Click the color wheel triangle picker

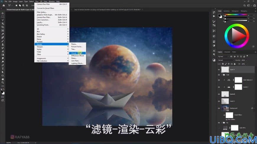238,36
